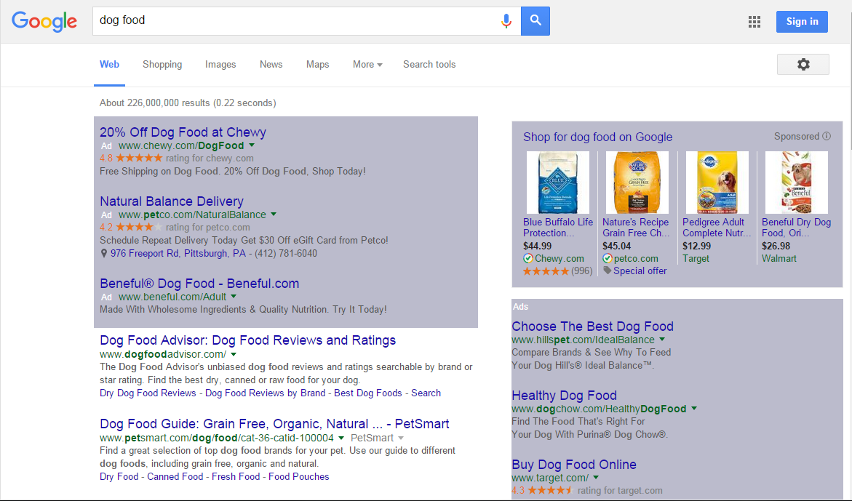This screenshot has width=852, height=501.
Task: Expand arrow next to www.dogfoodadvisor.com
Action: click(234, 354)
